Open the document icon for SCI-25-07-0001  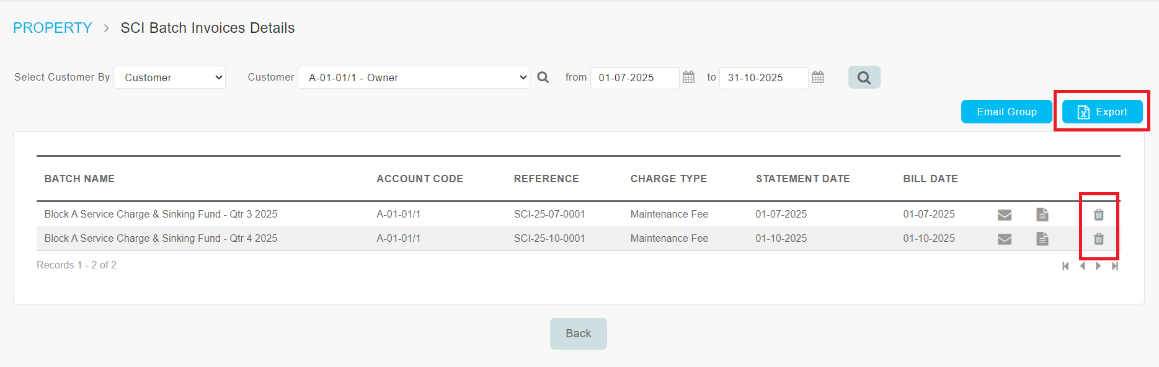click(x=1042, y=214)
